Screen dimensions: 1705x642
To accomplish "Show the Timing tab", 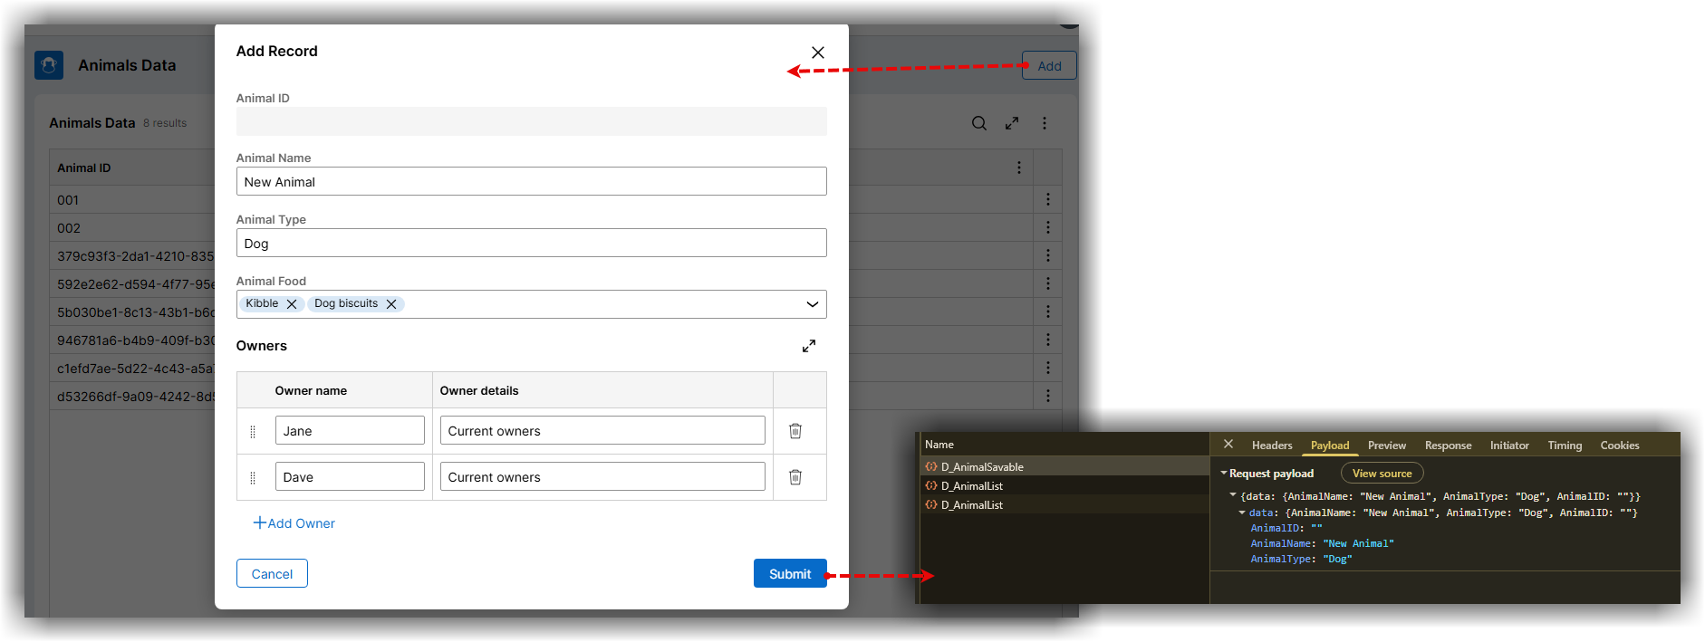I will [1565, 446].
